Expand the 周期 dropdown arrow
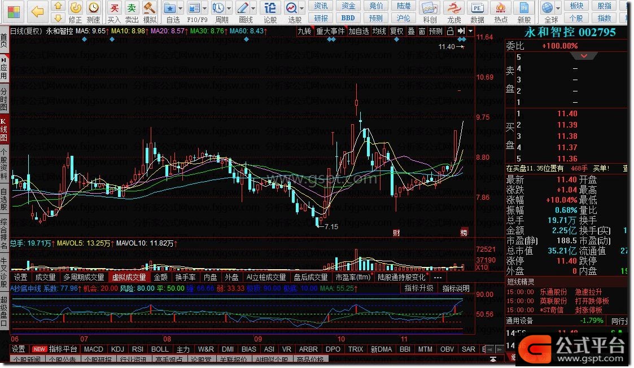 (x=229, y=8)
